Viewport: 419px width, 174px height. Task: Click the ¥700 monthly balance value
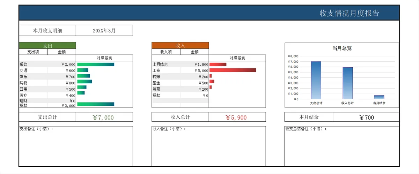click(x=366, y=117)
